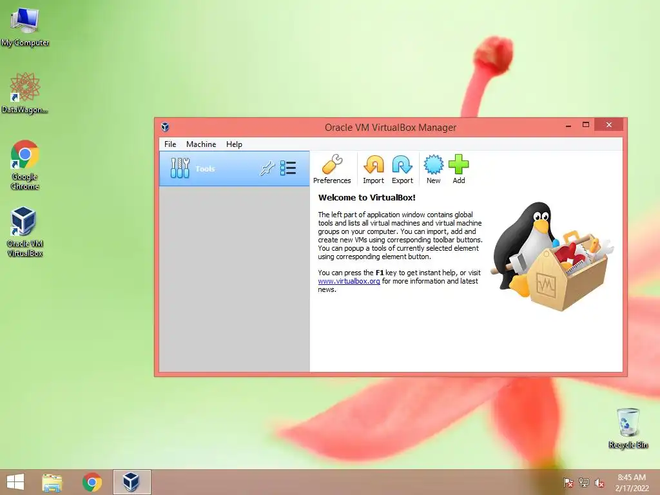The width and height of the screenshot is (660, 495).
Task: Open Action Center flag tray icon
Action: 568,483
